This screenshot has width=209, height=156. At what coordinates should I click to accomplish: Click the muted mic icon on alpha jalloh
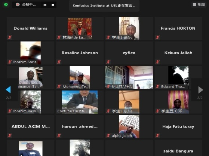click(108, 135)
